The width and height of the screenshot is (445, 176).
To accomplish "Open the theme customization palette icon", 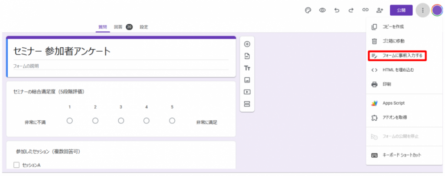I will click(308, 10).
